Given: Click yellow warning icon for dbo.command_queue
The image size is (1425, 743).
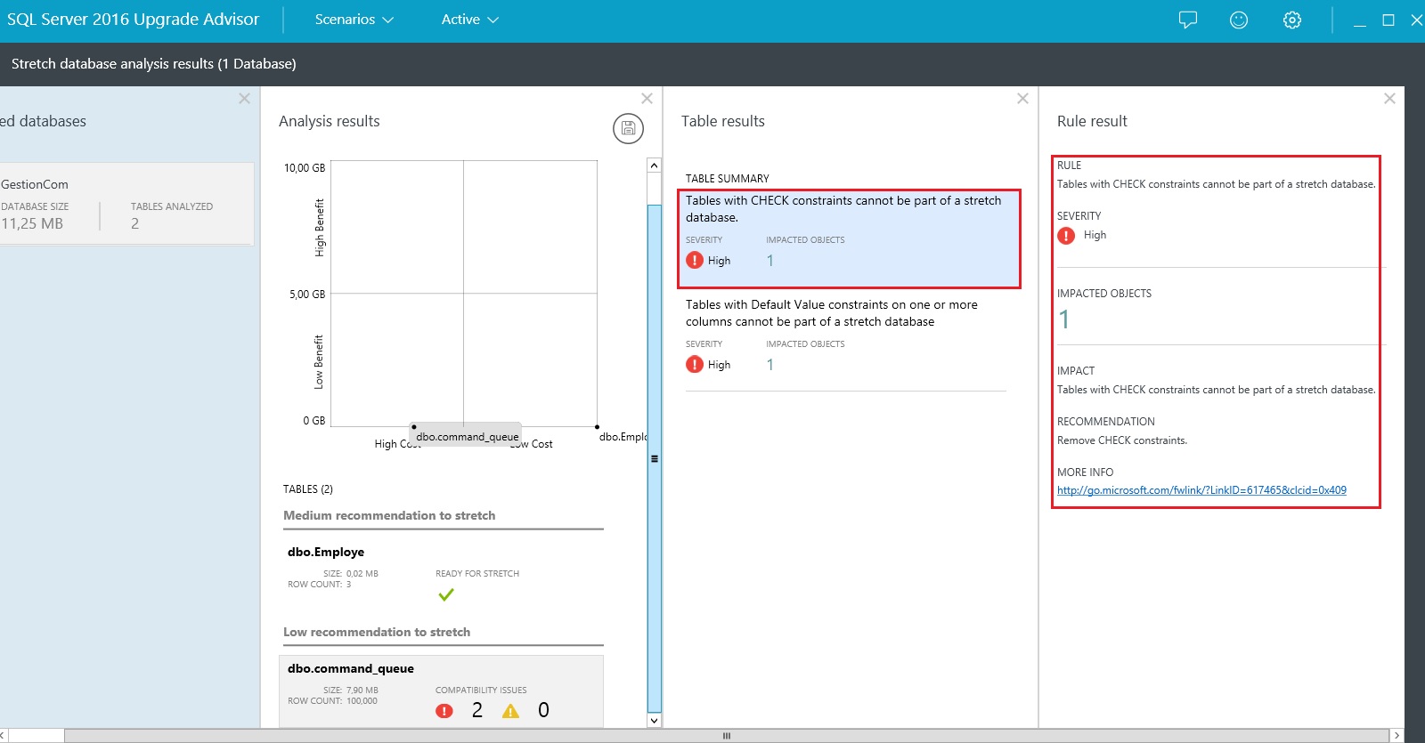Looking at the screenshot, I should (x=510, y=711).
